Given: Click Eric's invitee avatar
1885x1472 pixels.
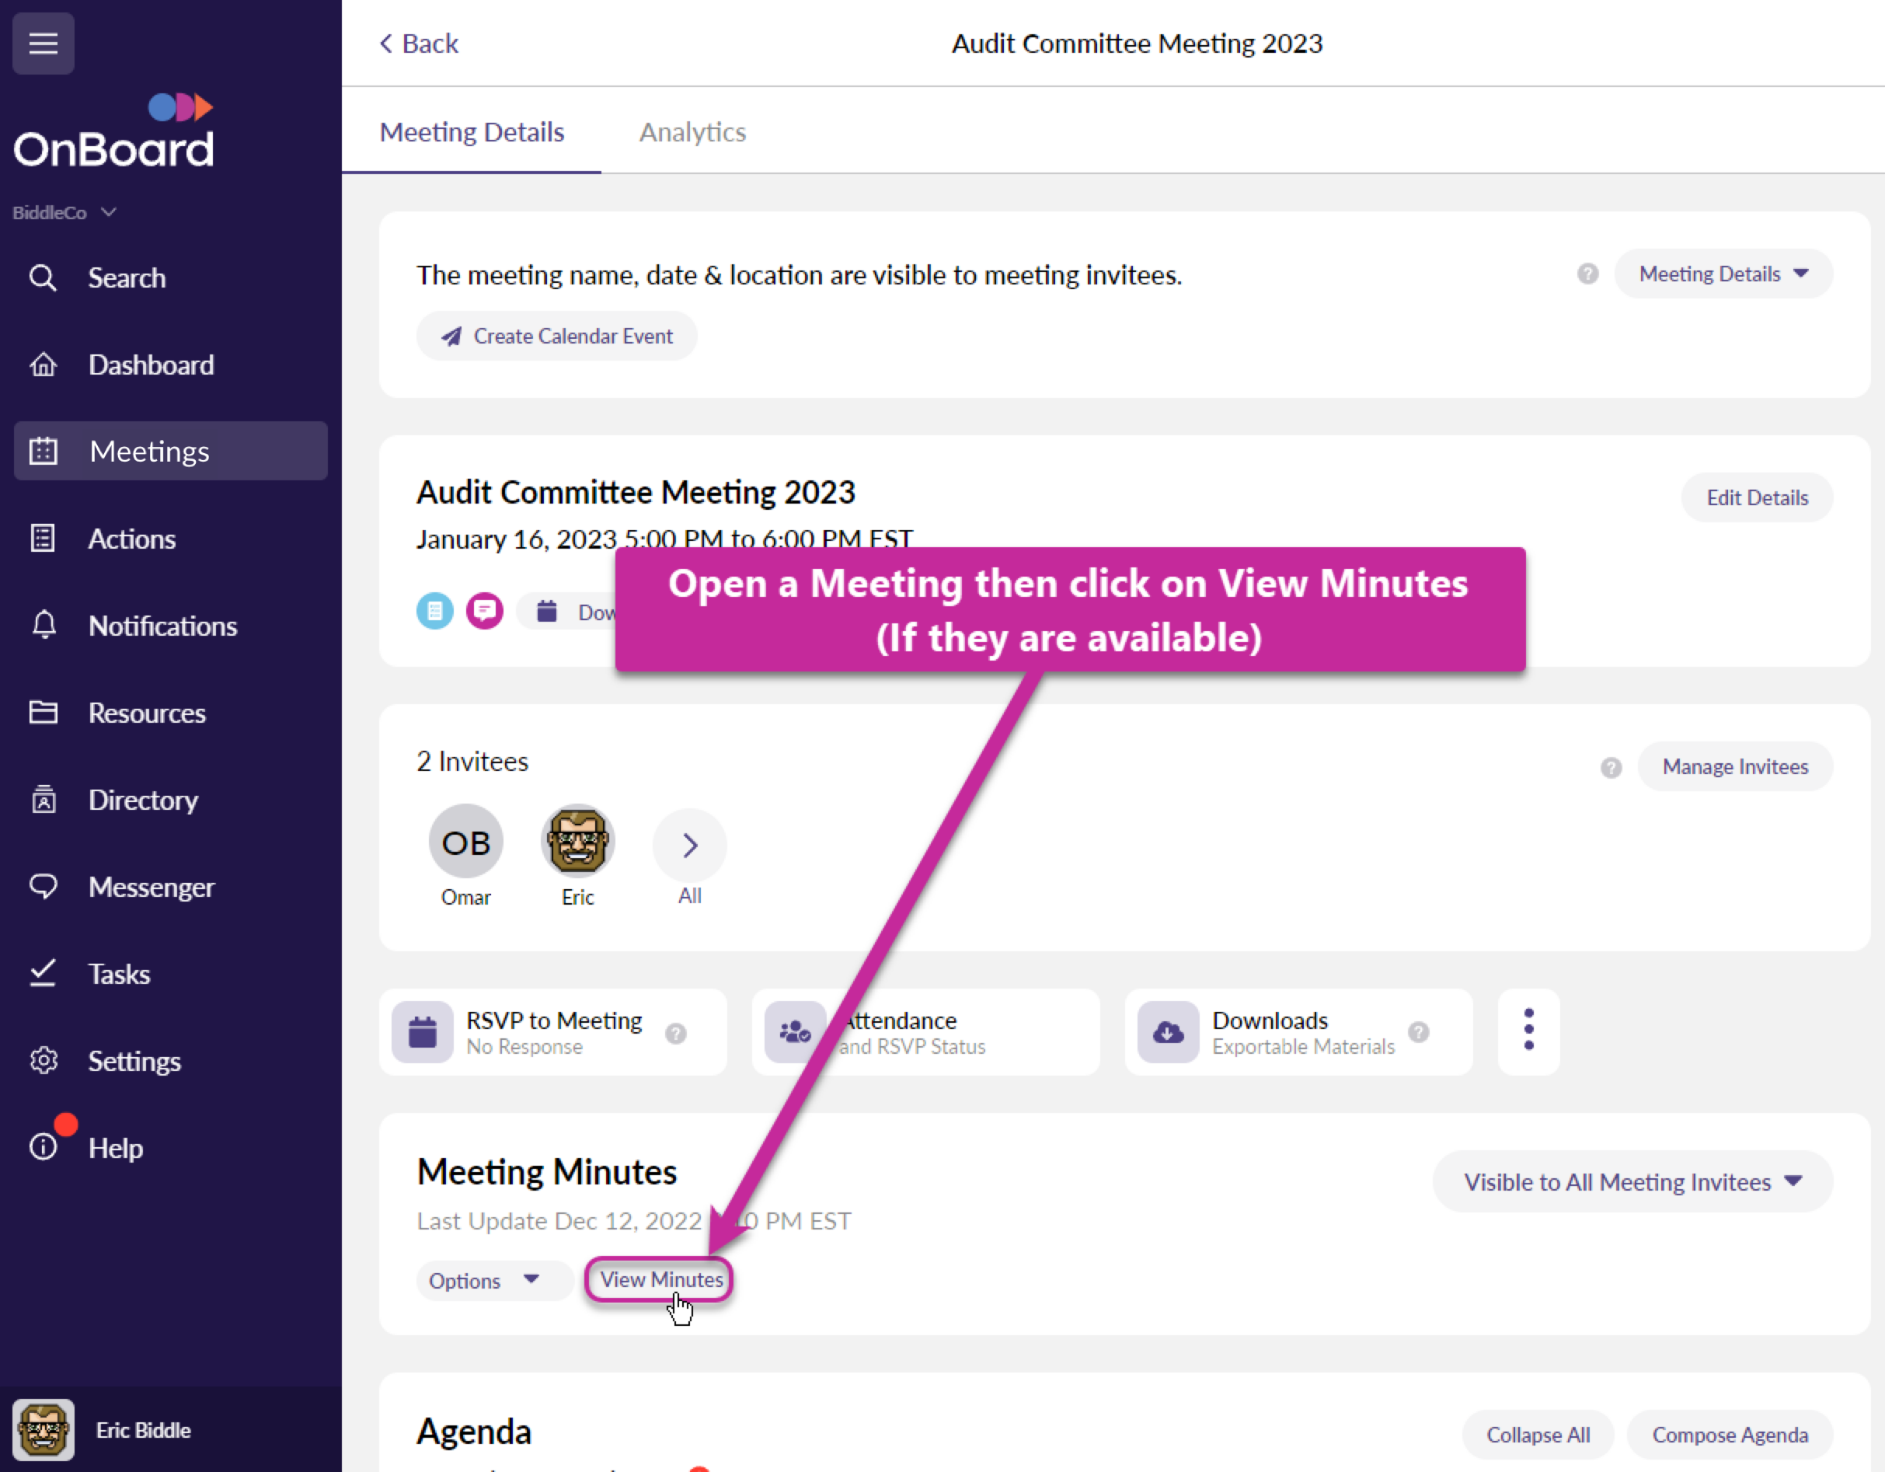Looking at the screenshot, I should (577, 842).
